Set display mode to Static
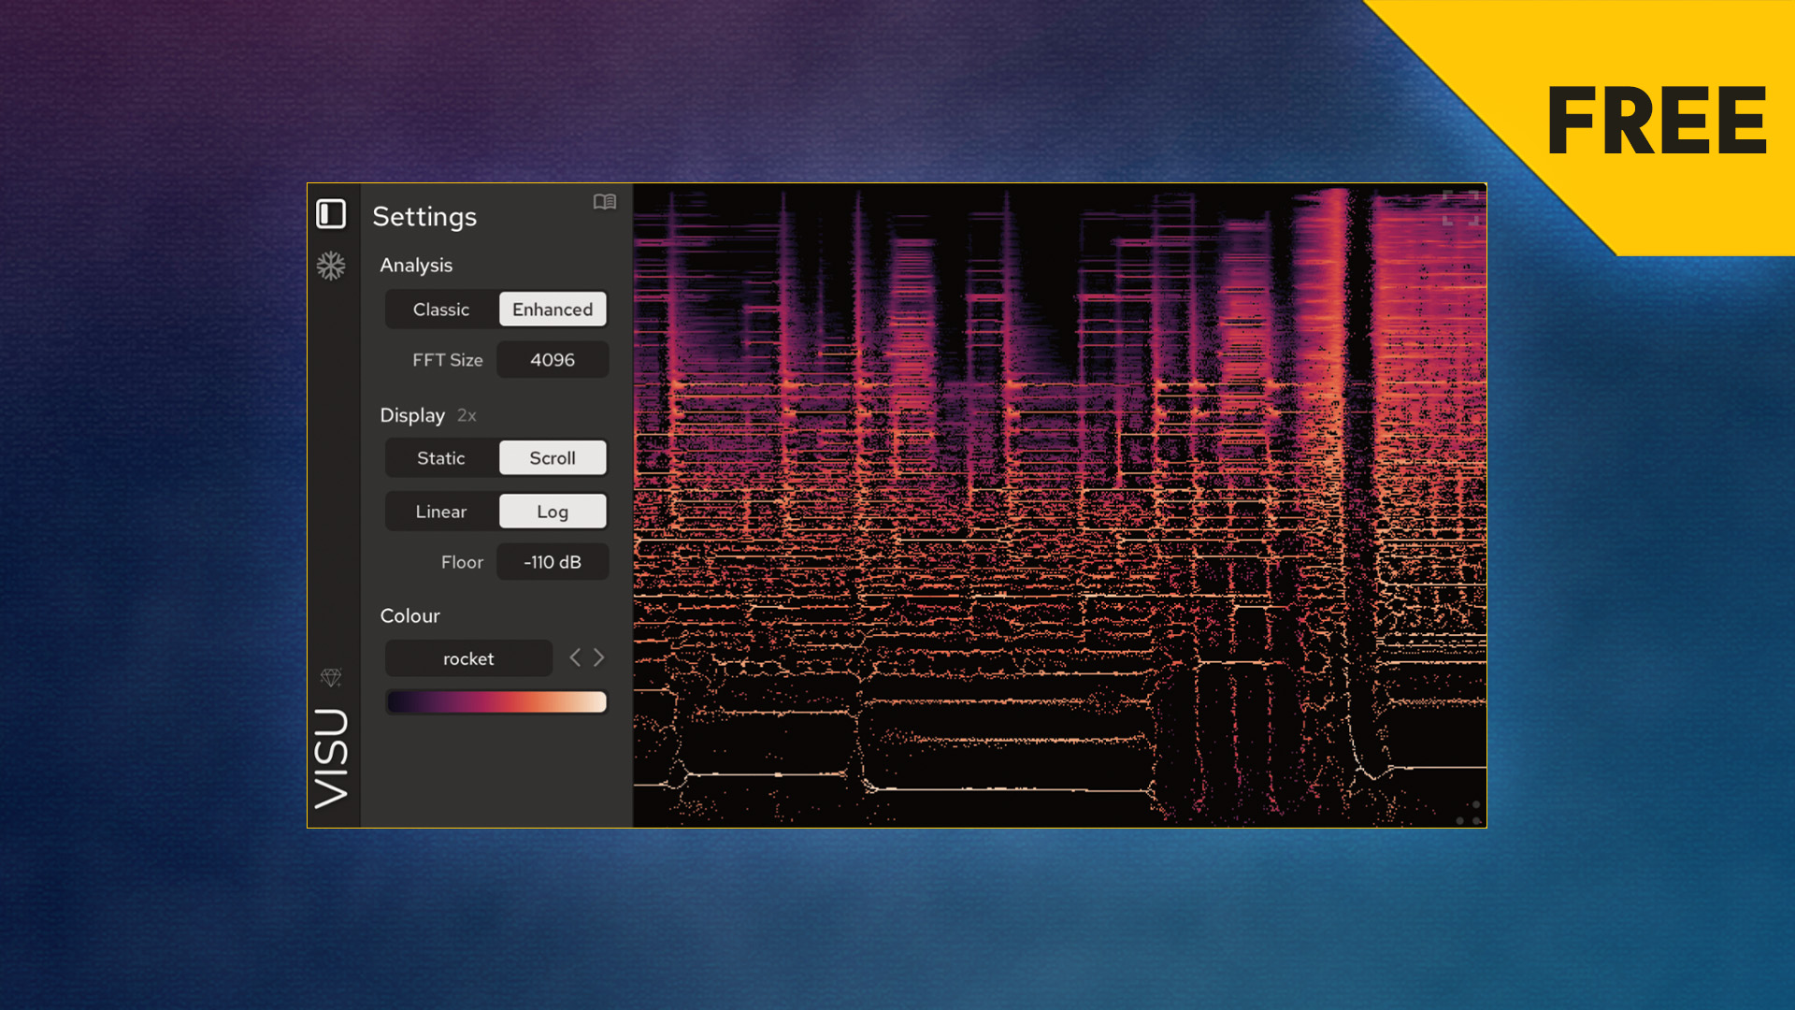1795x1010 pixels. (441, 458)
